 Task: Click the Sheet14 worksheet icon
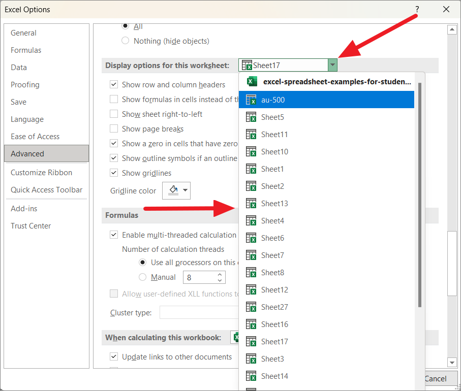point(251,376)
